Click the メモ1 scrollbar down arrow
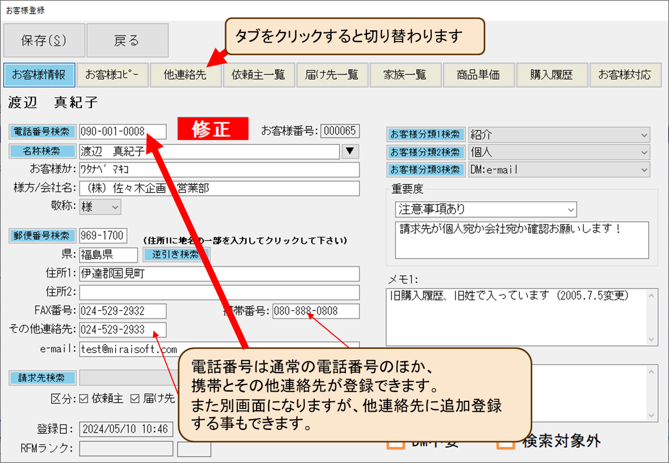Viewport: 669px width, 463px height. coord(652,339)
